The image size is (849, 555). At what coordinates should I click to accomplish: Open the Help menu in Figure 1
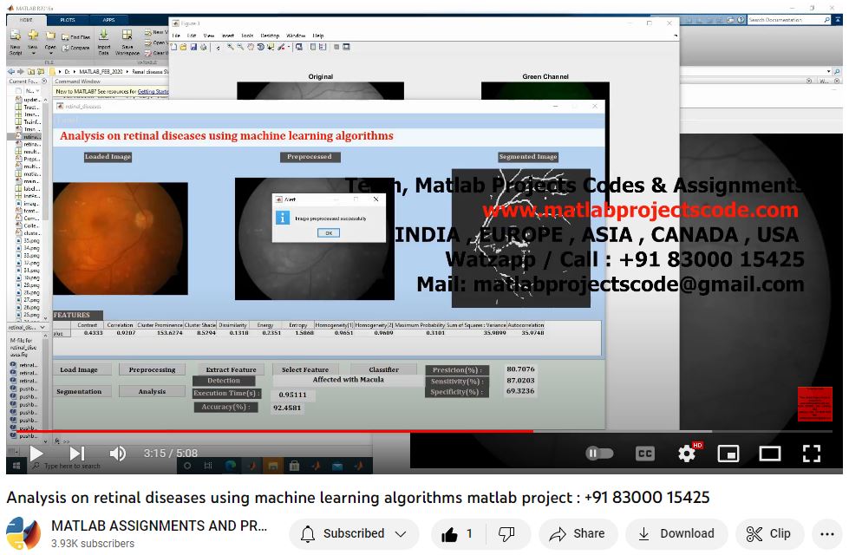(x=318, y=36)
